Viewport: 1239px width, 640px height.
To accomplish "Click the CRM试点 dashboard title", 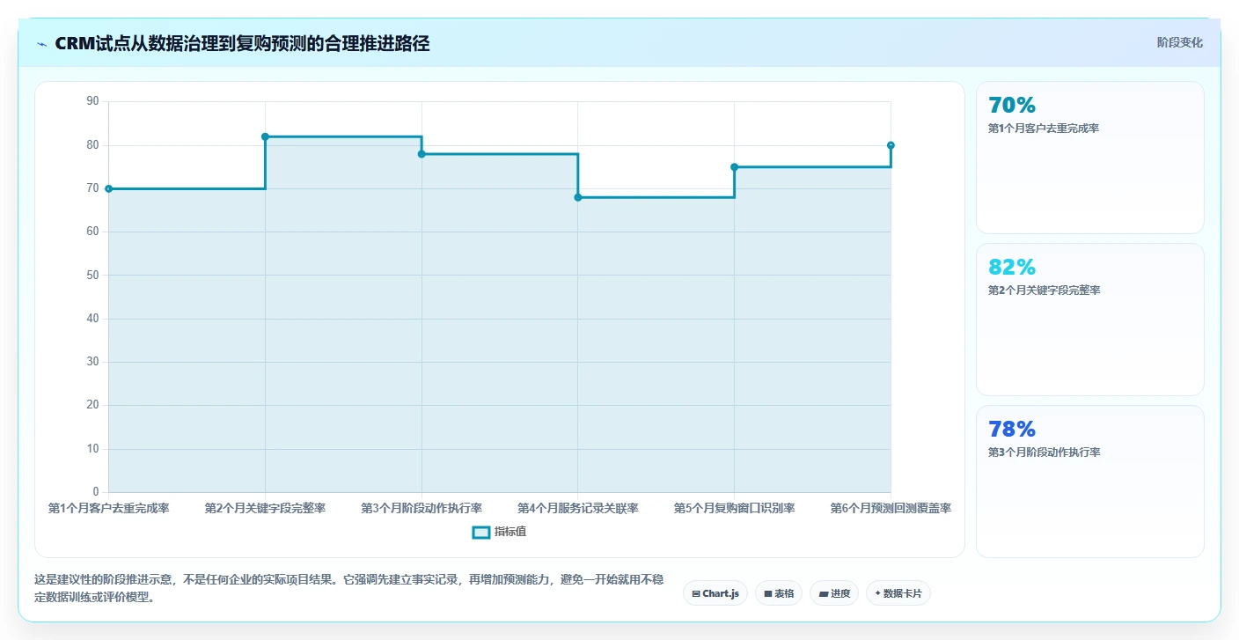I will pos(242,43).
